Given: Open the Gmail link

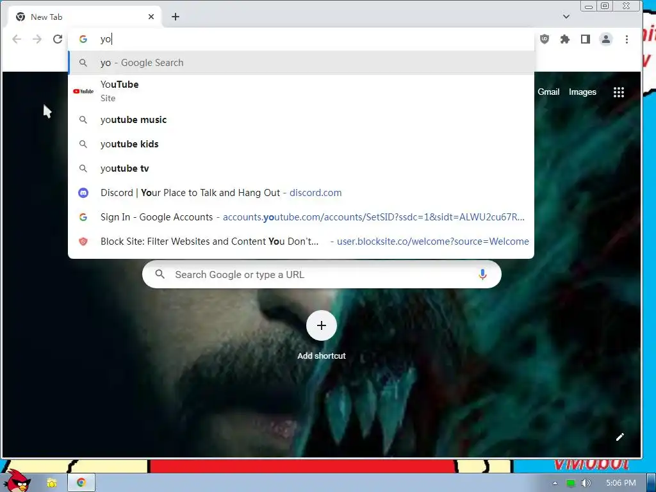Looking at the screenshot, I should (548, 92).
